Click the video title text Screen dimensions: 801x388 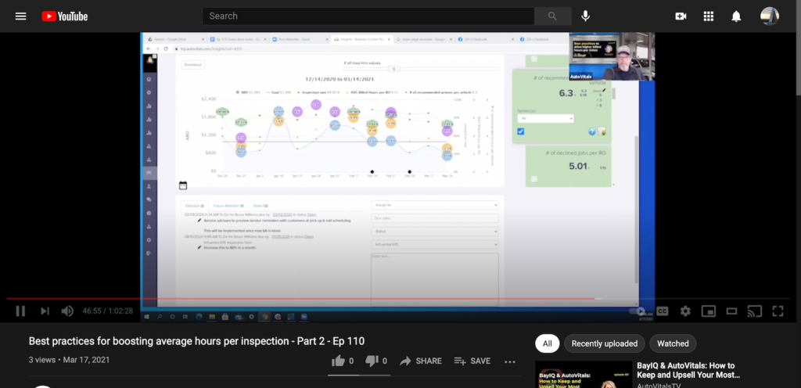click(x=196, y=341)
